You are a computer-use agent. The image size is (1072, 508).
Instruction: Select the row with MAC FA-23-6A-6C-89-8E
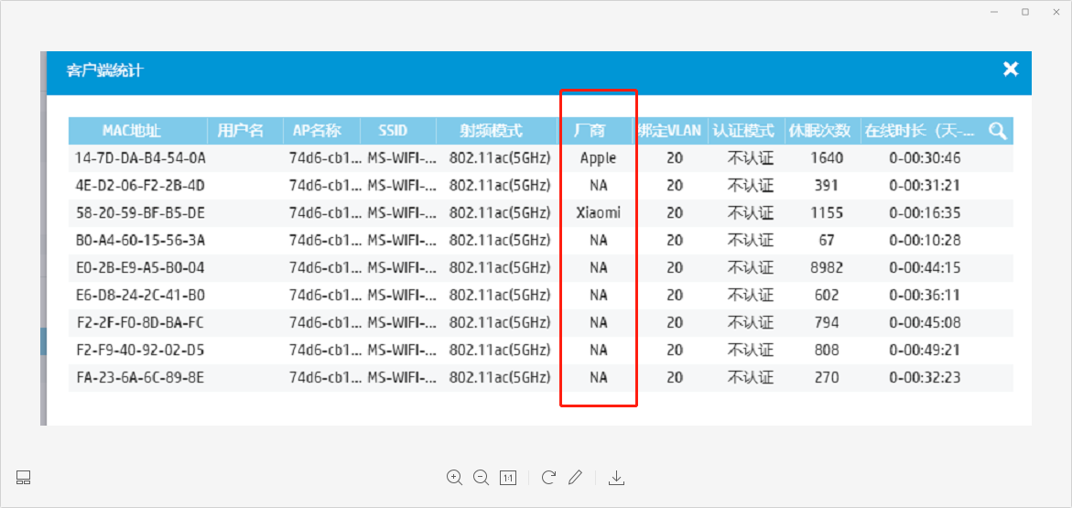coord(140,377)
